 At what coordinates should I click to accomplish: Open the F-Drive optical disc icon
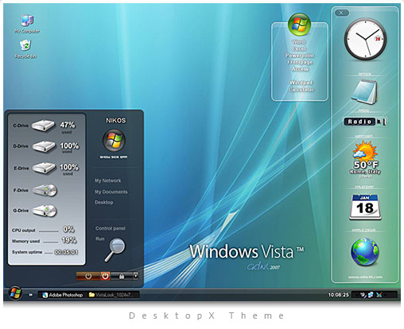[45, 190]
